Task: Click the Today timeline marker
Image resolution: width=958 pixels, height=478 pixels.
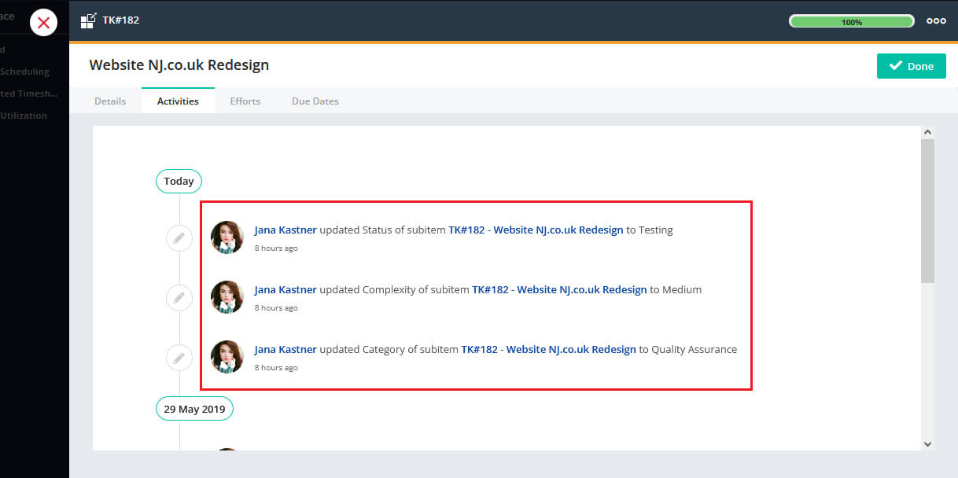Action: [x=179, y=181]
